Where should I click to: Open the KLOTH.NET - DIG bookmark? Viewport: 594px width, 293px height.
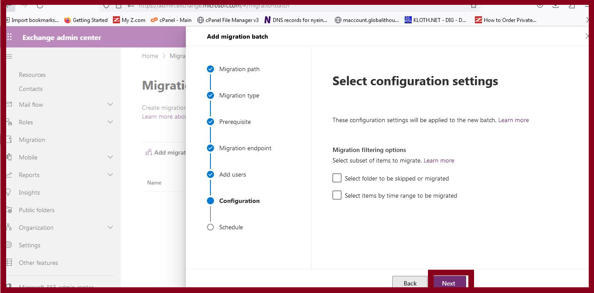tap(435, 20)
